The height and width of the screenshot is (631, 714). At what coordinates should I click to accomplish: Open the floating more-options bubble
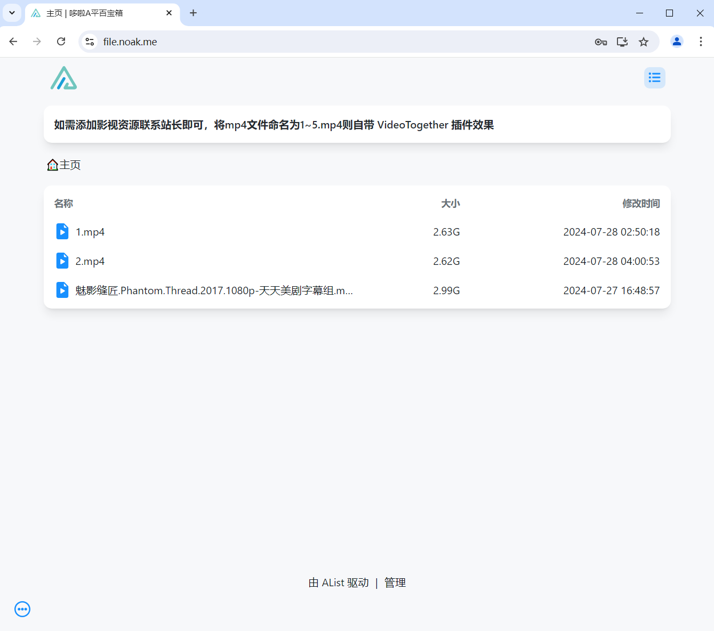pos(22,609)
